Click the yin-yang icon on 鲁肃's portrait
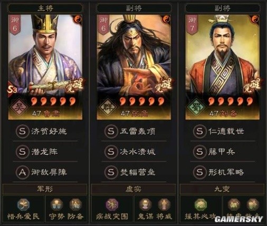Viewport: 267px width, 226px height. pos(78,19)
